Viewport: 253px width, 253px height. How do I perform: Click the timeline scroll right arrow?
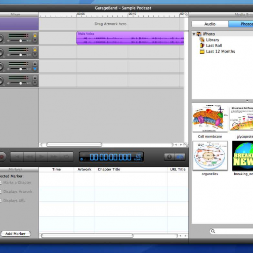pyautogui.click(x=181, y=145)
